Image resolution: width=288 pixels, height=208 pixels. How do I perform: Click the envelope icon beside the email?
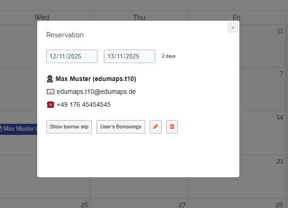pyautogui.click(x=51, y=92)
